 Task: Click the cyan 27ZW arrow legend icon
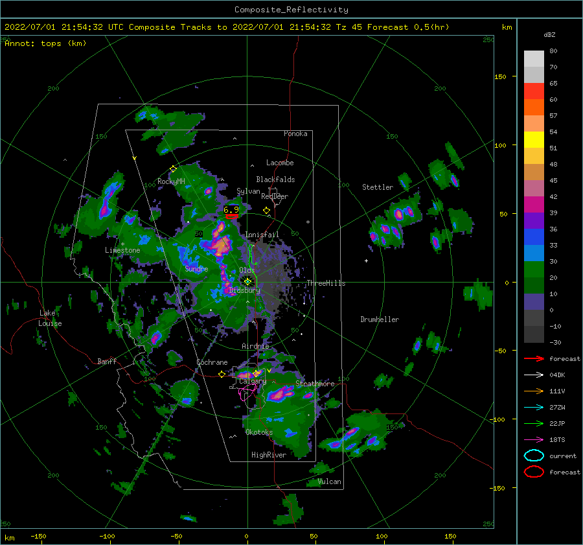click(534, 408)
